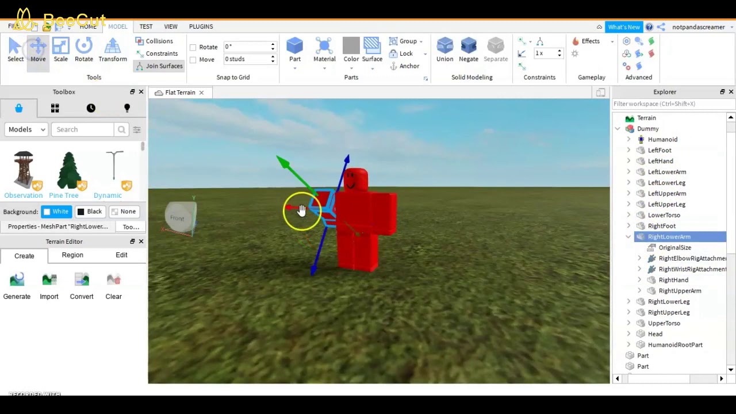Switch to the VIEW ribbon tab
Screen dimensions: 736x414
(171, 26)
